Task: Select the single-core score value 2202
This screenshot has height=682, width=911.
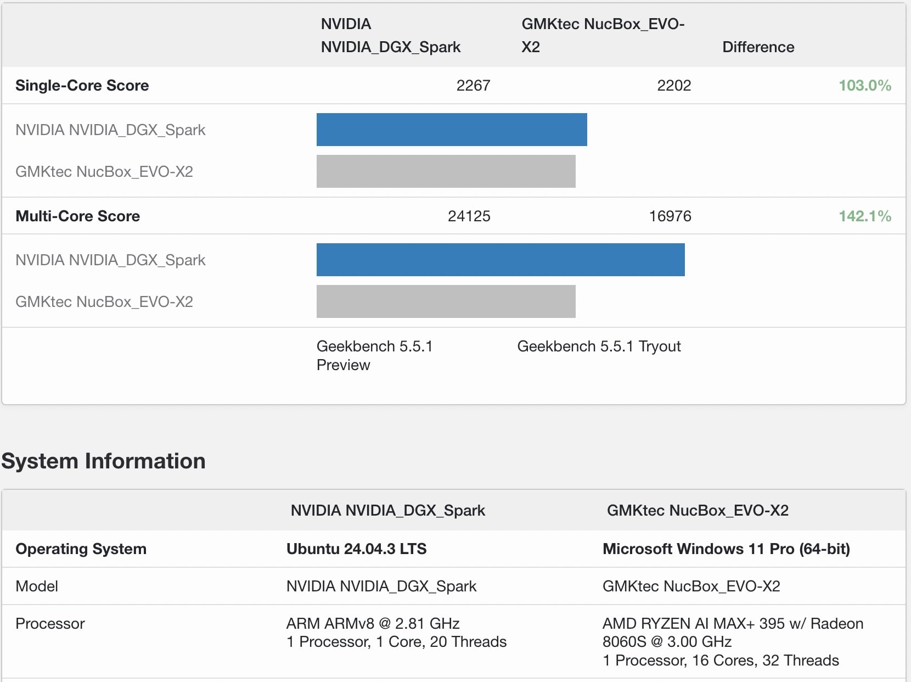Action: [x=674, y=86]
